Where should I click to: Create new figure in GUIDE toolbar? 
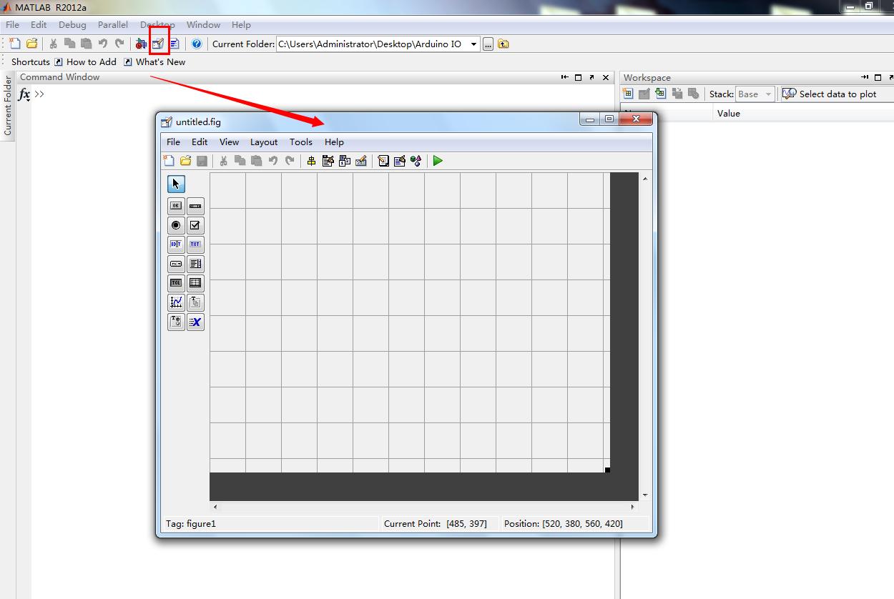169,161
